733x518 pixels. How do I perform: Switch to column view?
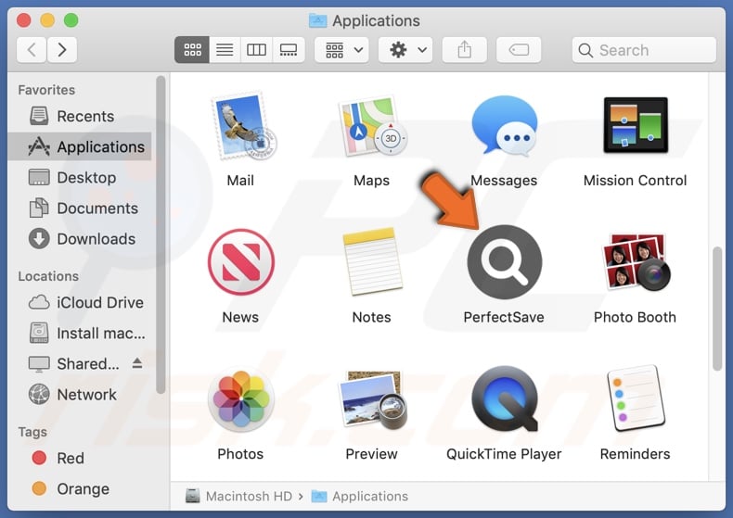[x=256, y=49]
